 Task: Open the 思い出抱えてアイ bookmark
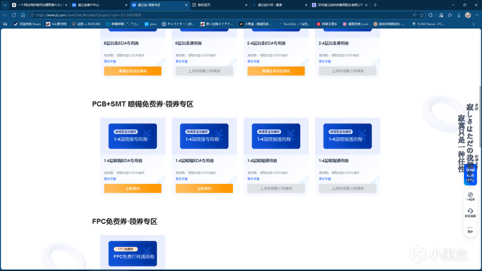pyautogui.click(x=217, y=24)
